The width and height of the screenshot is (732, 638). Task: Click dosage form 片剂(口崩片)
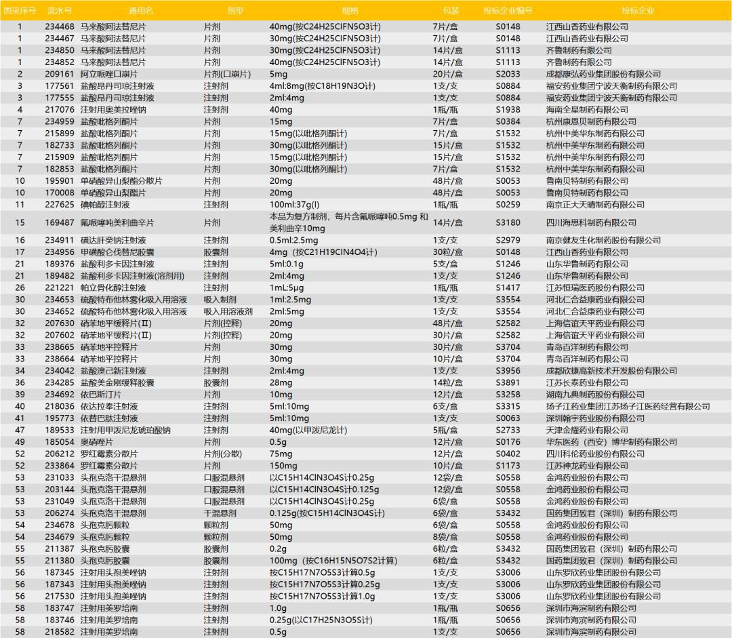(227, 75)
